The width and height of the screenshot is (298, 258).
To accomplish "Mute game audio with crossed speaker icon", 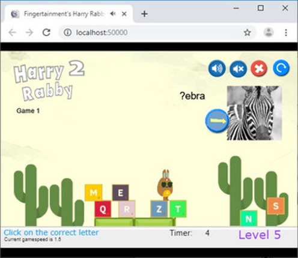I will 238,69.
